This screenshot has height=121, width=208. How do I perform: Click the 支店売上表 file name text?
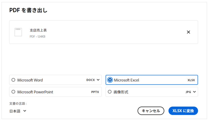click(x=38, y=30)
